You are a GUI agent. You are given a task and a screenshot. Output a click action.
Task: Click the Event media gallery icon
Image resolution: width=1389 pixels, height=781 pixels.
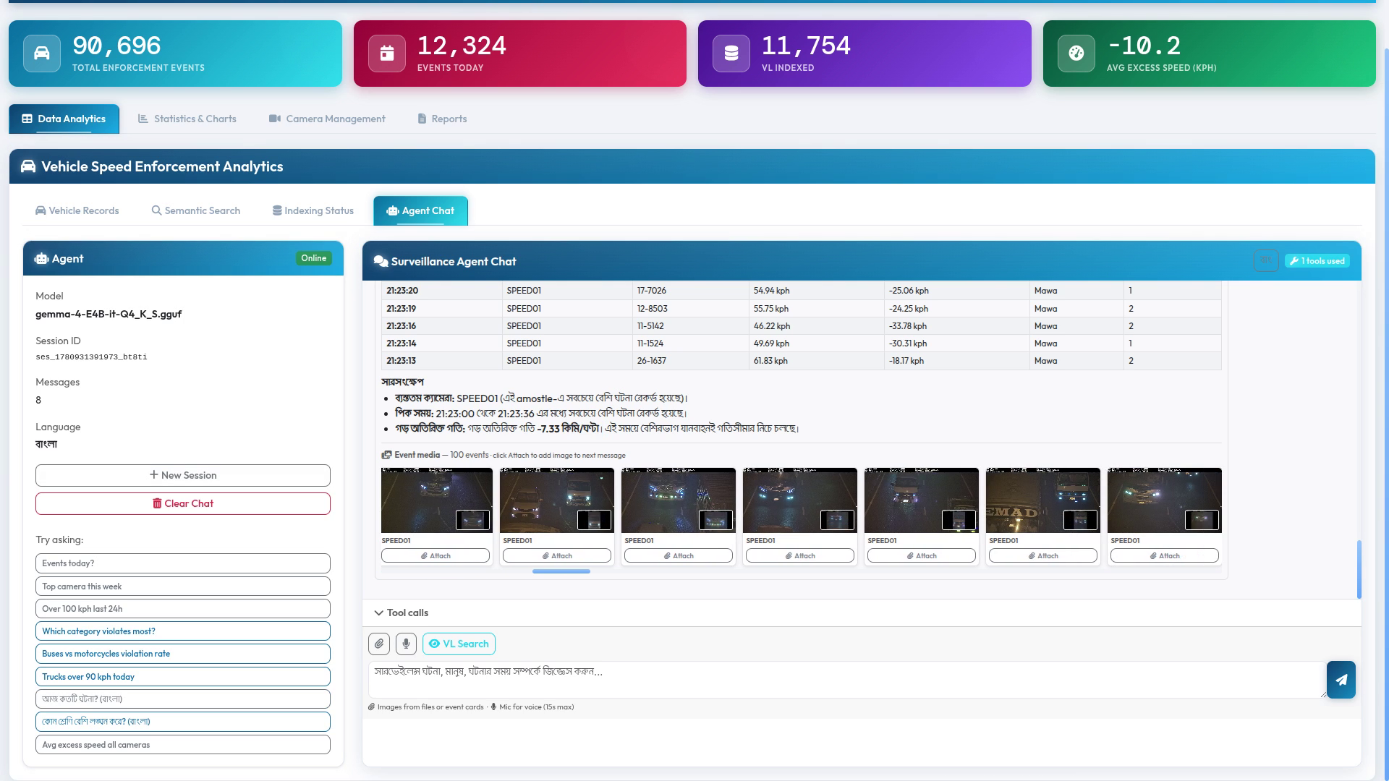click(386, 455)
